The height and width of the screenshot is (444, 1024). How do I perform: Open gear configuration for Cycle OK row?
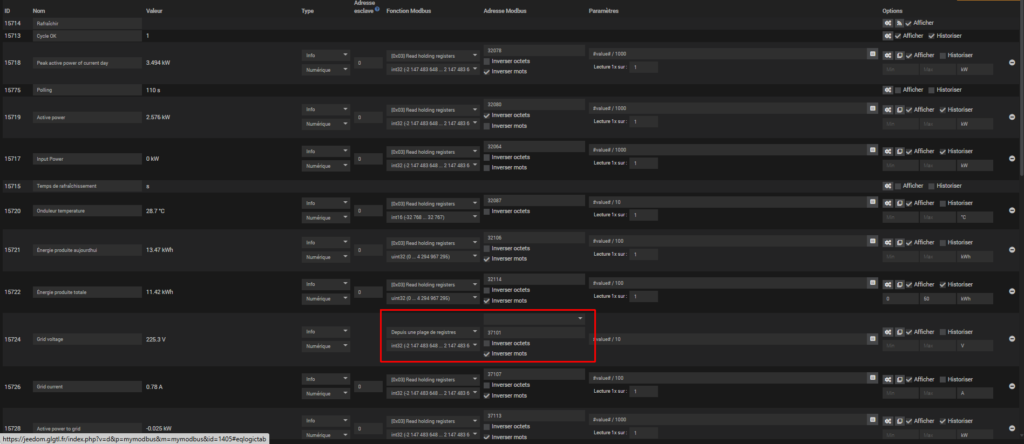pos(888,36)
